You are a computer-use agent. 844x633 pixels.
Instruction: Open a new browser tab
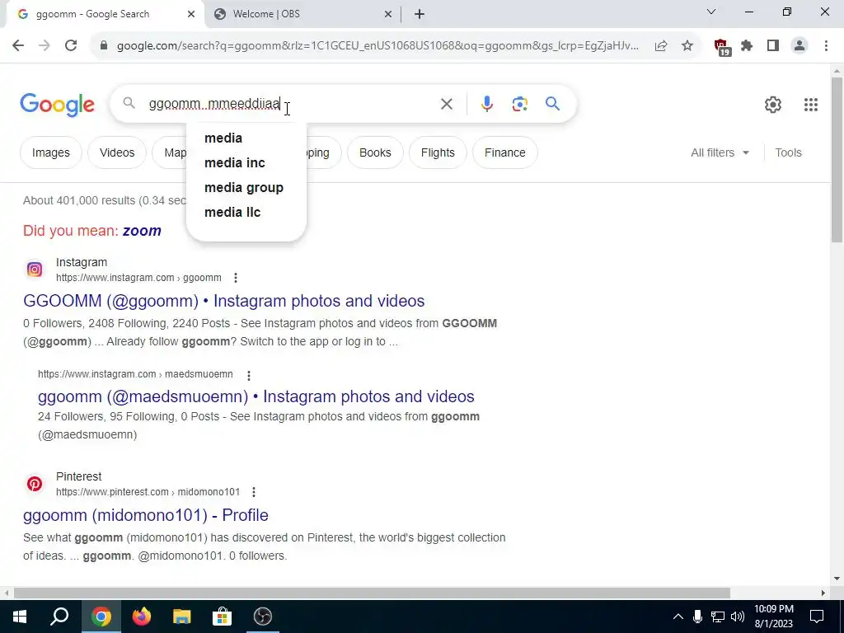[x=420, y=15]
